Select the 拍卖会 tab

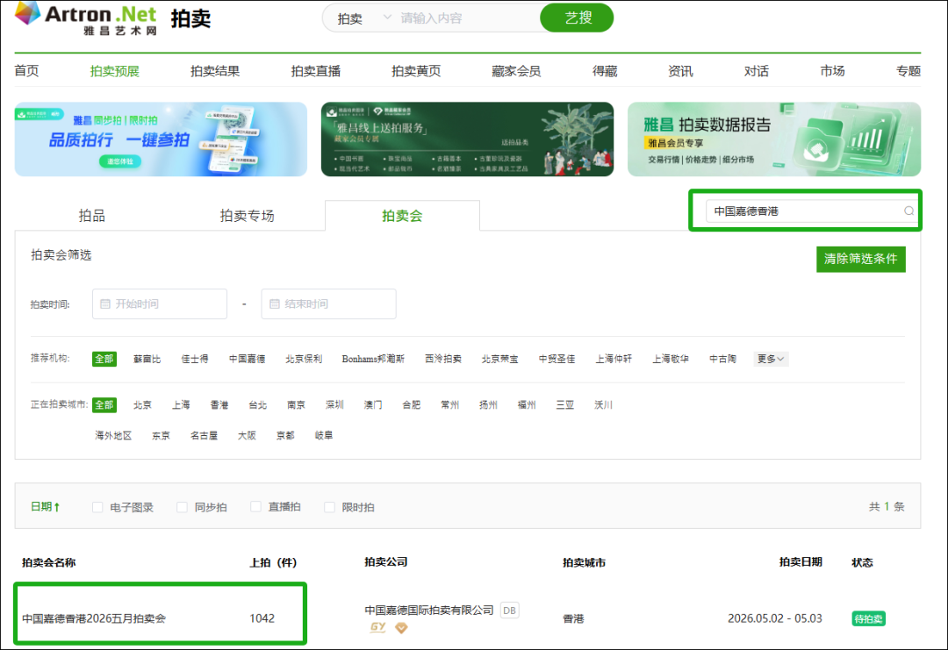tap(402, 216)
